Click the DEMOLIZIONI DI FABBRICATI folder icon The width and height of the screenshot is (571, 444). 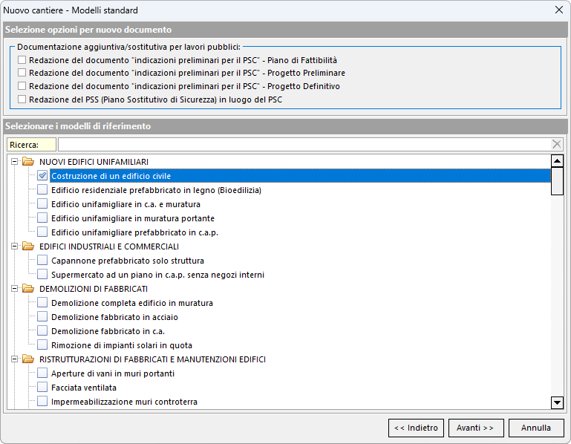pyautogui.click(x=29, y=289)
